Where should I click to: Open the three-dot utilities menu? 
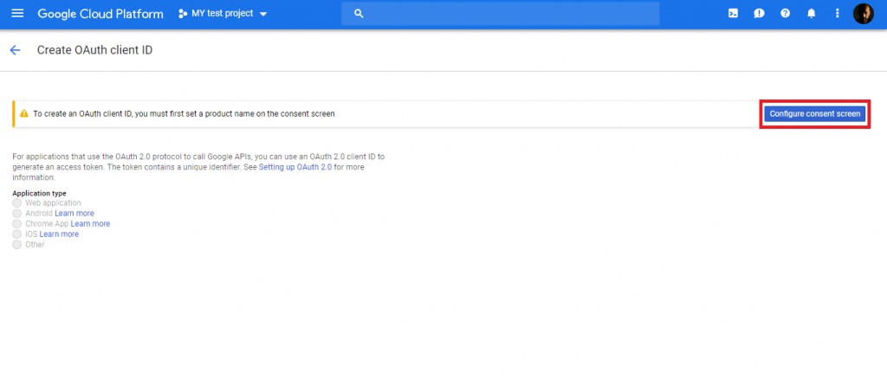pos(838,14)
